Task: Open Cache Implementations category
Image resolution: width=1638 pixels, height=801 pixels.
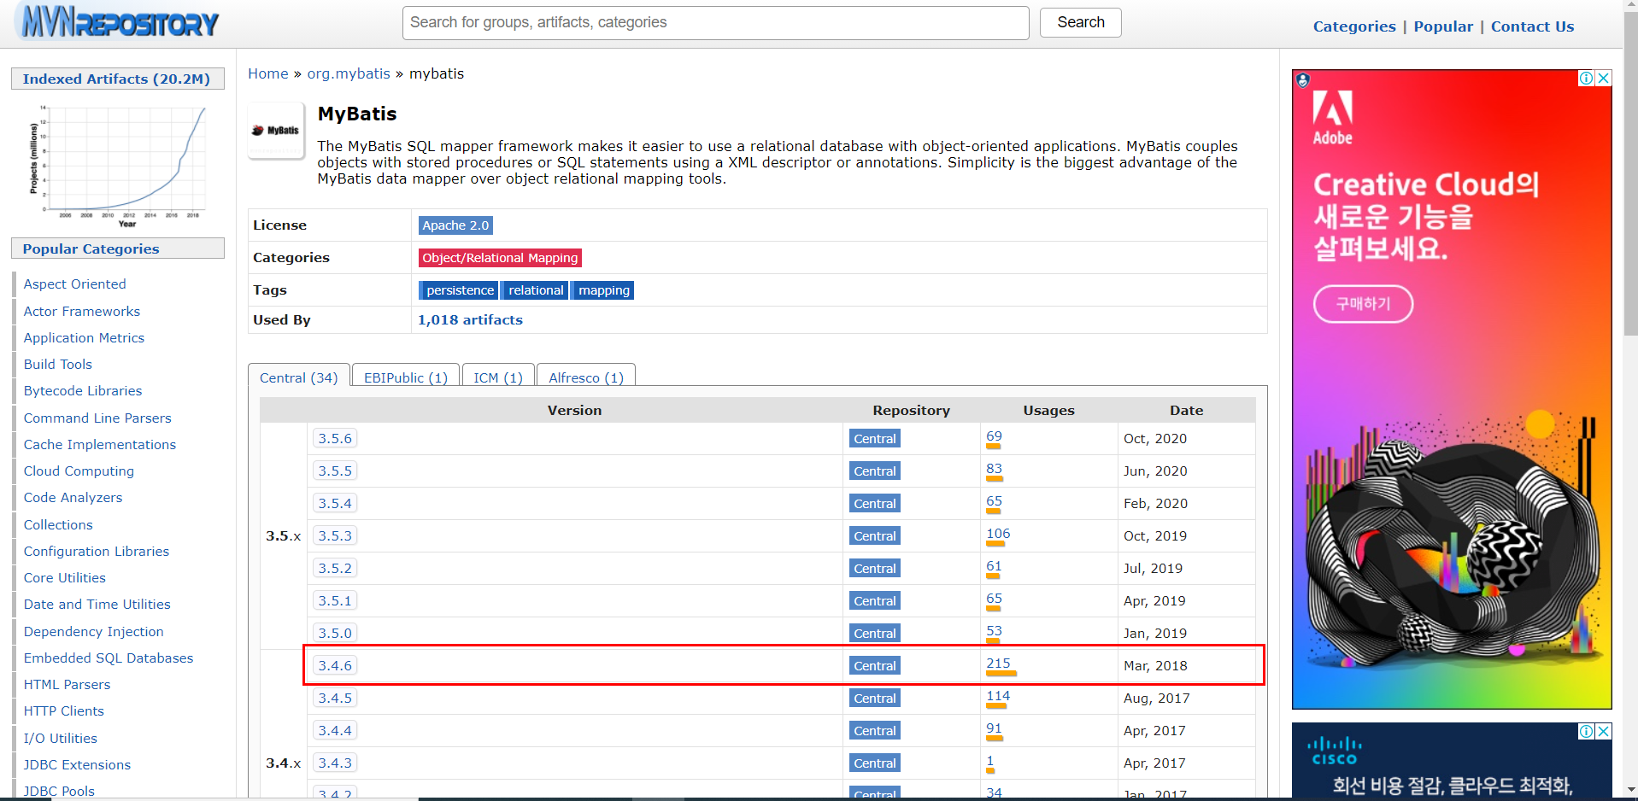Action: 100,444
